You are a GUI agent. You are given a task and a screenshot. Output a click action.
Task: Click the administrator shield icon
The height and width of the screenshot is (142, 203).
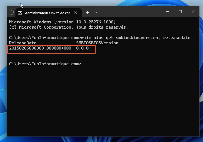pyautogui.click(x=12, y=13)
